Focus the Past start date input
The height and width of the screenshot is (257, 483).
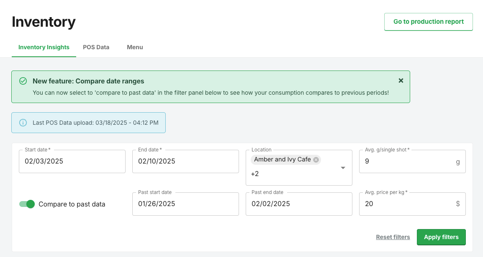point(185,204)
